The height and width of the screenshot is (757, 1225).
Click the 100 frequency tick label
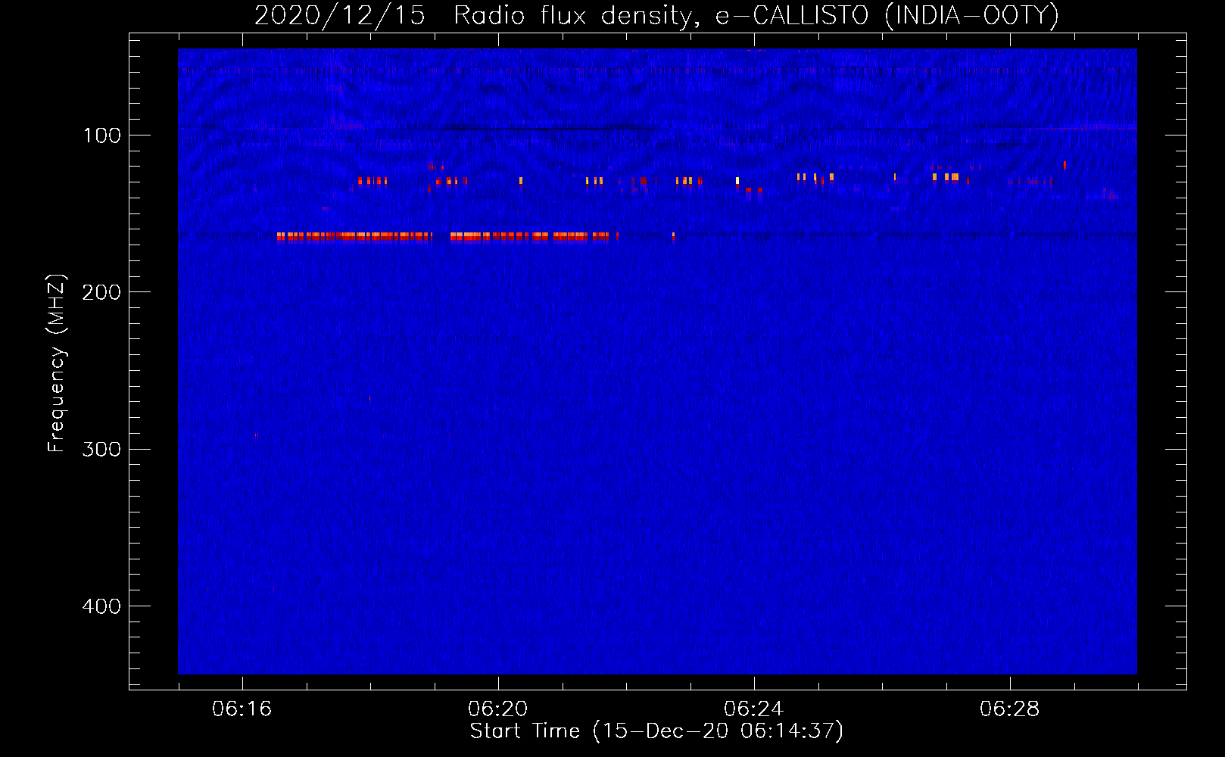click(102, 136)
